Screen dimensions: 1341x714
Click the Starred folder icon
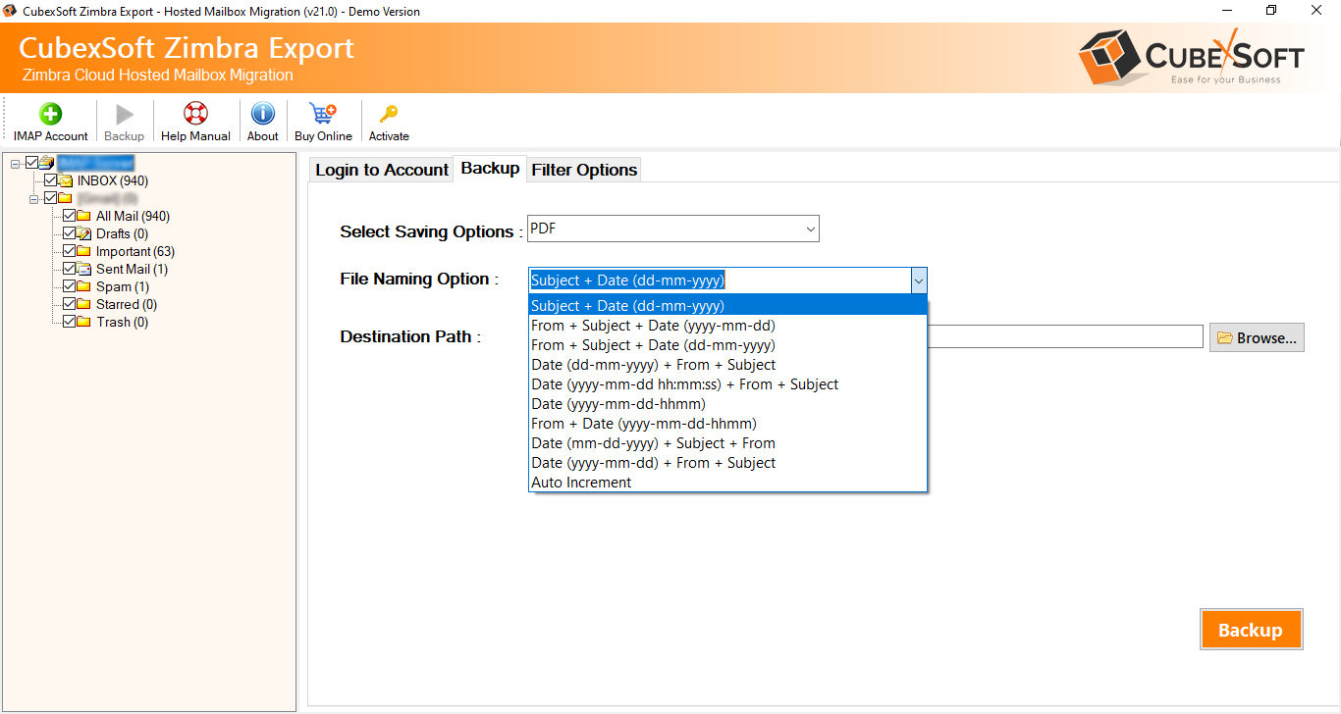84,304
